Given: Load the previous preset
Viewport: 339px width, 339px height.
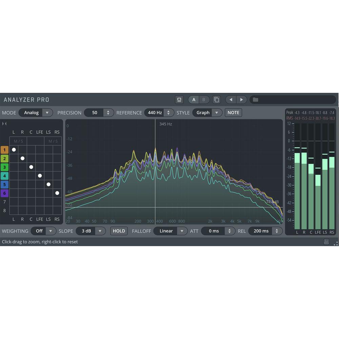Looking at the screenshot, I should pos(231,100).
